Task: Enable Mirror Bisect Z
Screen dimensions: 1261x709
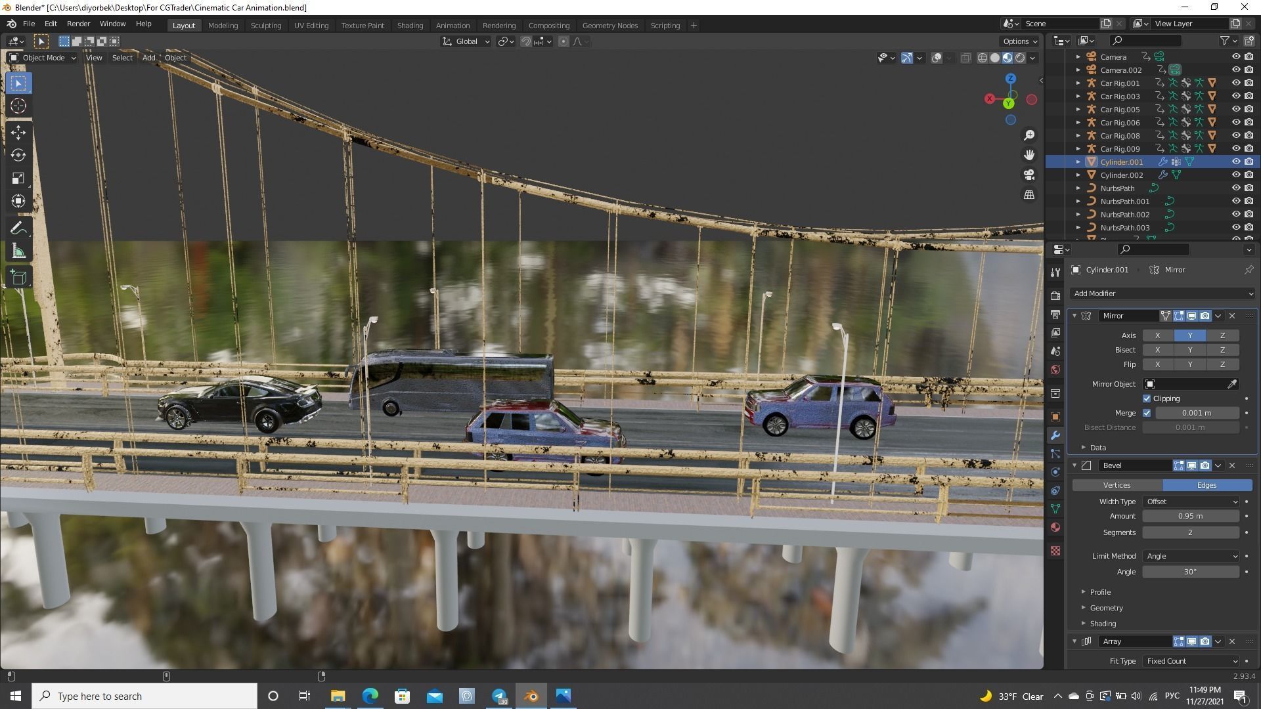Action: pyautogui.click(x=1222, y=350)
